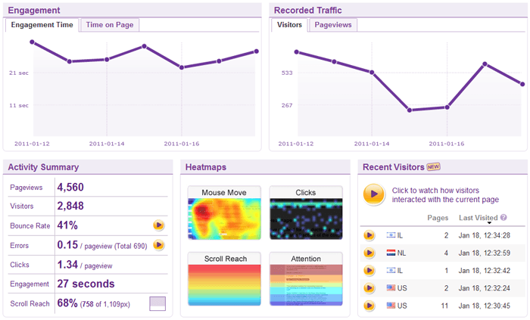The height and width of the screenshot is (320, 530).
Task: Open the Clicks heatmap thumbnail
Action: pos(306,213)
